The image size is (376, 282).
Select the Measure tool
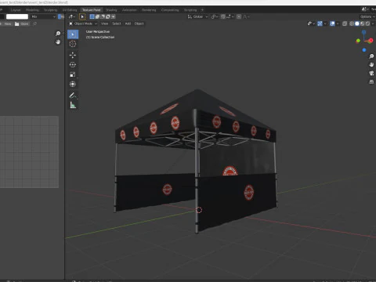click(x=73, y=105)
